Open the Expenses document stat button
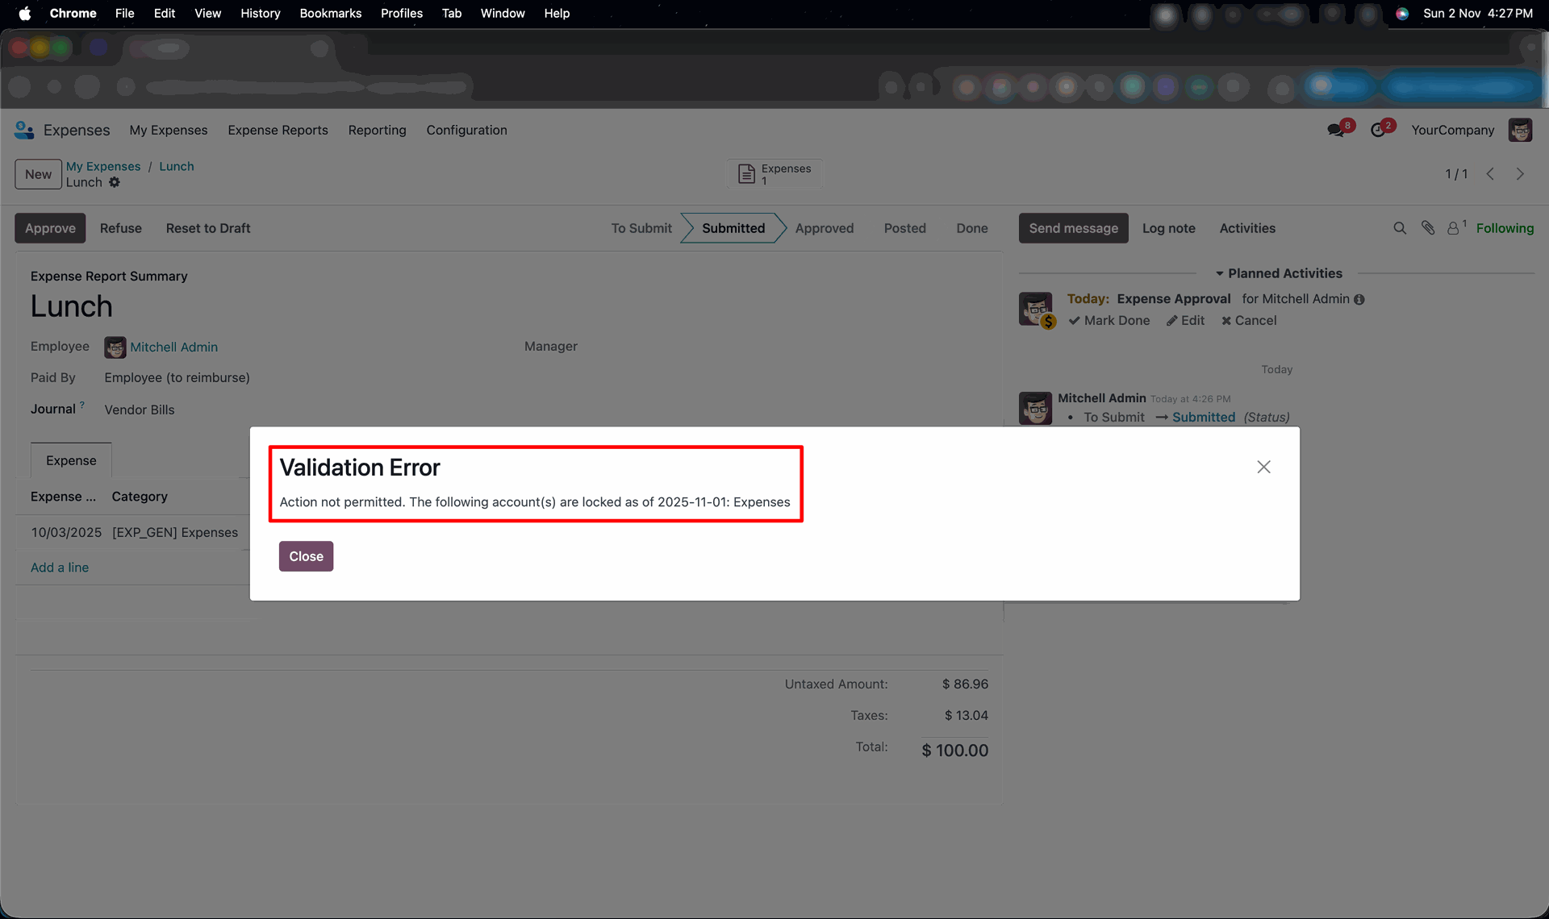 point(774,173)
